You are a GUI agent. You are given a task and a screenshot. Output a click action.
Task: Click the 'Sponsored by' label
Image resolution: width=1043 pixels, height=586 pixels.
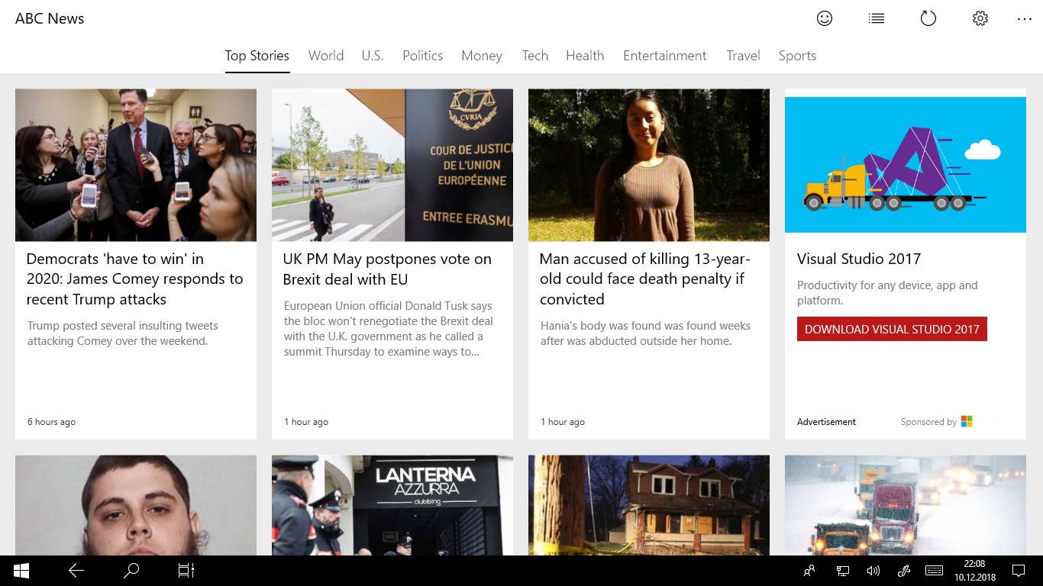928,422
